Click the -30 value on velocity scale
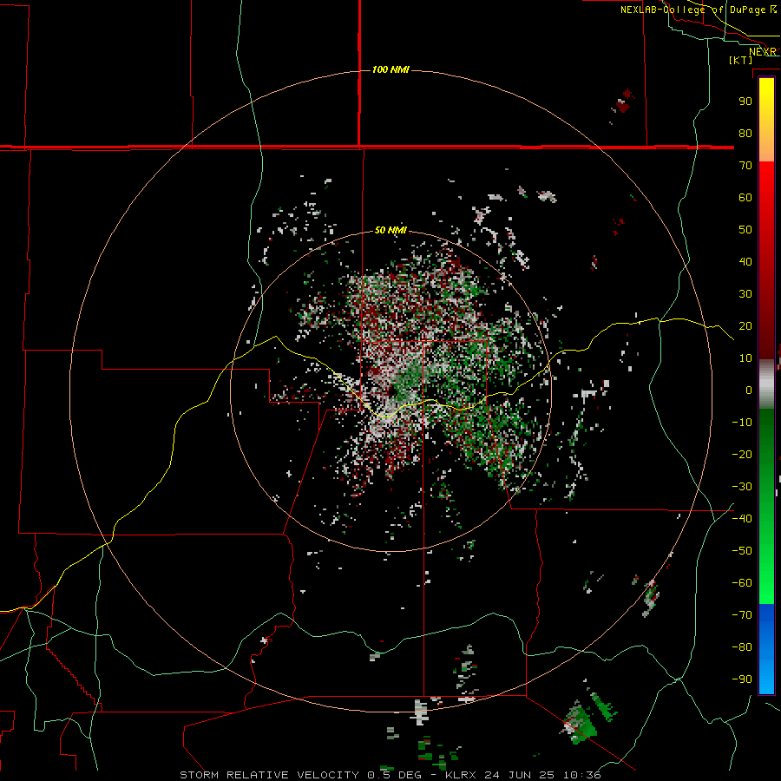 pyautogui.click(x=742, y=487)
